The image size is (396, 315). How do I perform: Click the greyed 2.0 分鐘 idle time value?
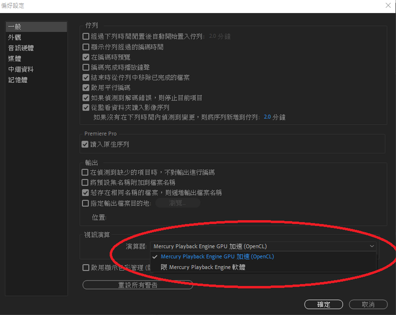[219, 36]
